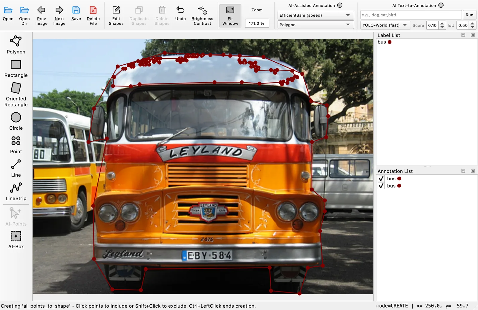Screen dimensions: 478x310
Task: Click the Open file icon
Action: pos(8,14)
